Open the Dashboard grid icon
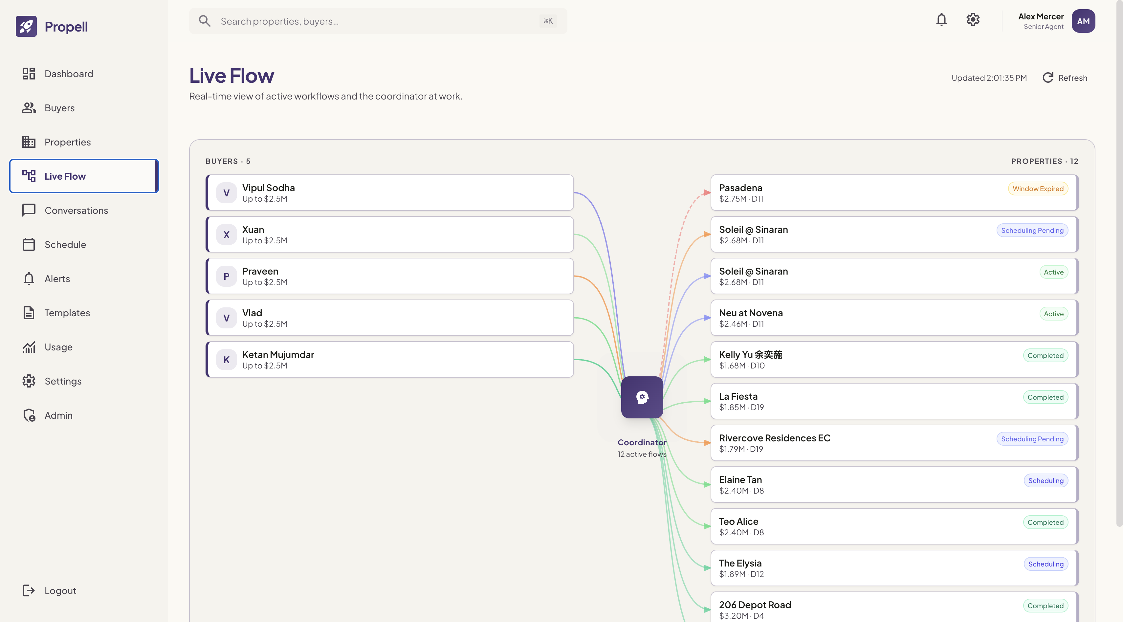The image size is (1123, 622). tap(29, 74)
